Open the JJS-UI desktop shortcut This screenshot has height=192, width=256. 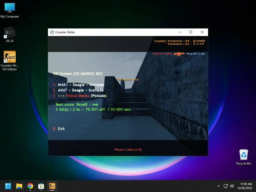click(10, 34)
